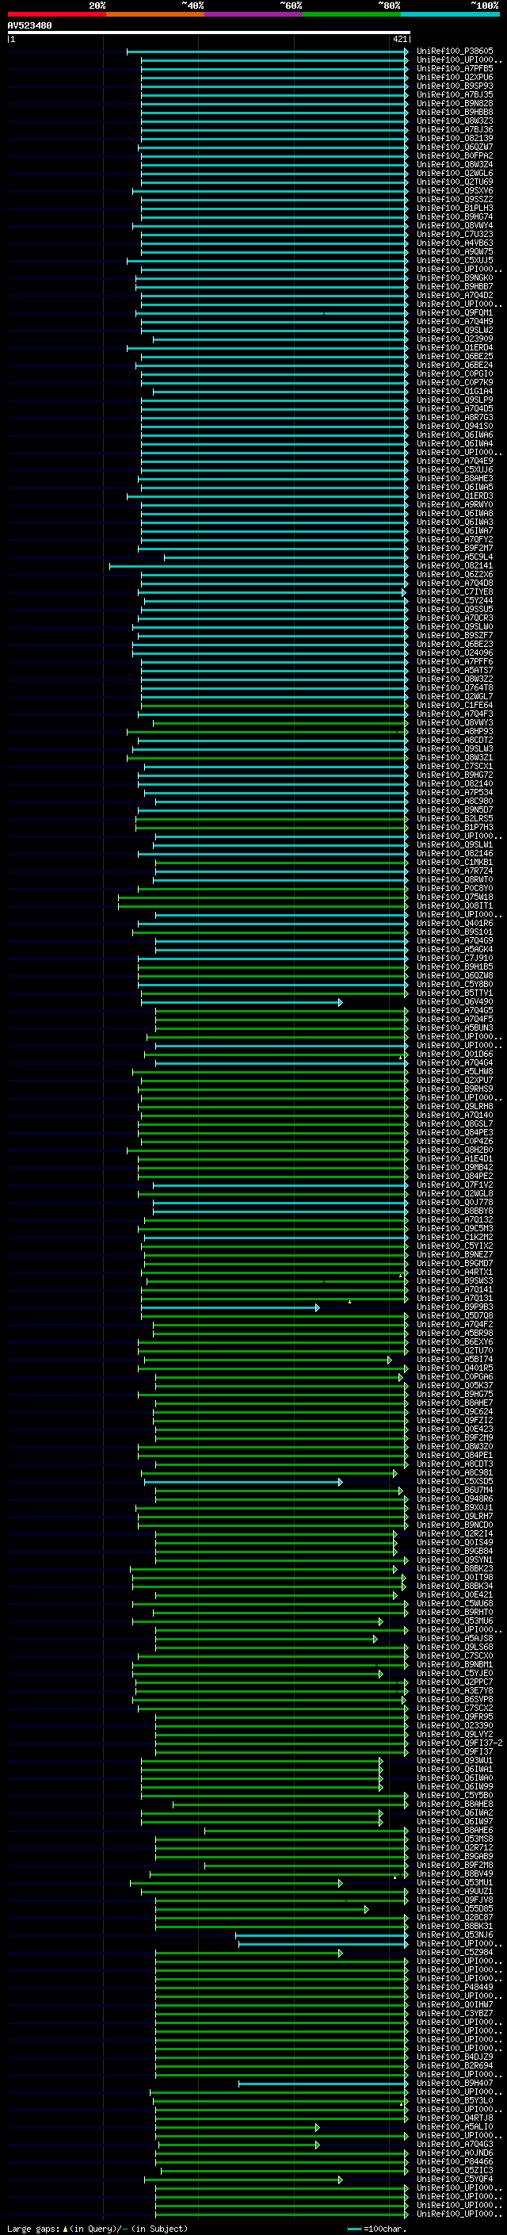Select the UniRef100_B2LRS5 entry
This screenshot has width=507, height=2235.
coord(455,819)
